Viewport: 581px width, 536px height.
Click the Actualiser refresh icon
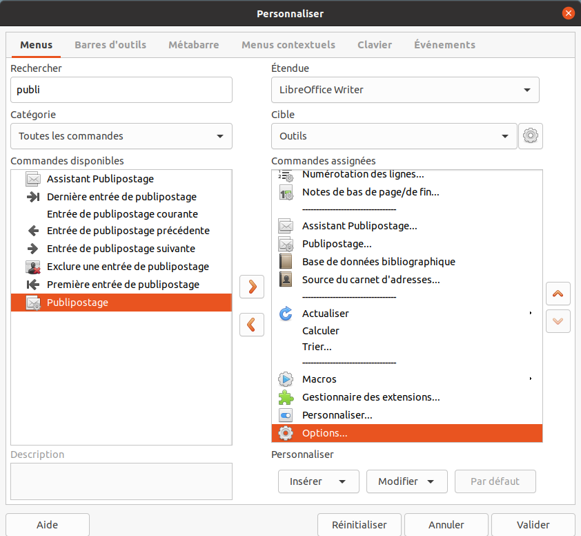point(286,314)
